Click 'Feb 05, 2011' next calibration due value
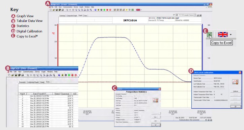The width and height of the screenshot is (244, 130). 219,87
